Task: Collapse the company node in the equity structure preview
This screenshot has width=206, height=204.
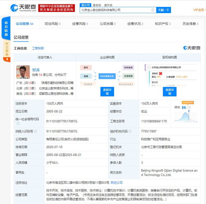Action: pyautogui.click(x=149, y=67)
